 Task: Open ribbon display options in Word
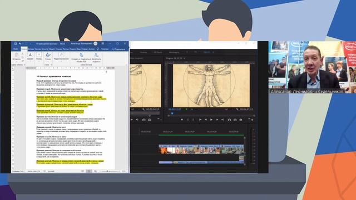(x=103, y=43)
